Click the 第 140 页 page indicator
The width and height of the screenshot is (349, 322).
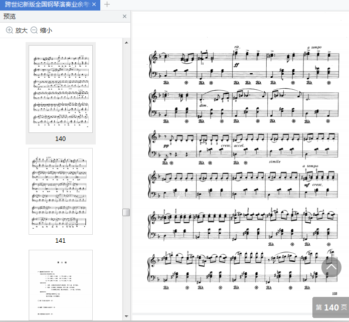click(331, 307)
